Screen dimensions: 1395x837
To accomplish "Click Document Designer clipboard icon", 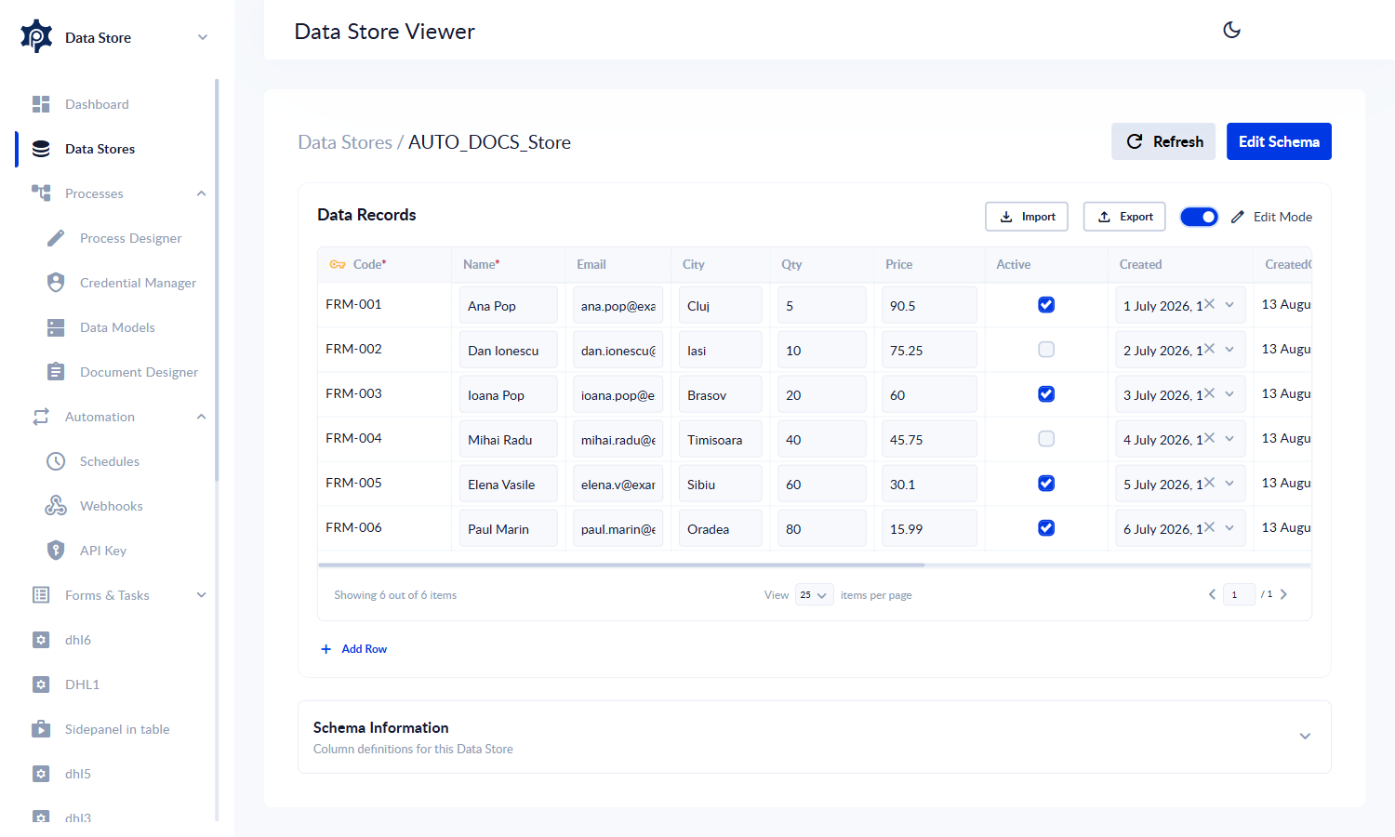I will [x=56, y=371].
